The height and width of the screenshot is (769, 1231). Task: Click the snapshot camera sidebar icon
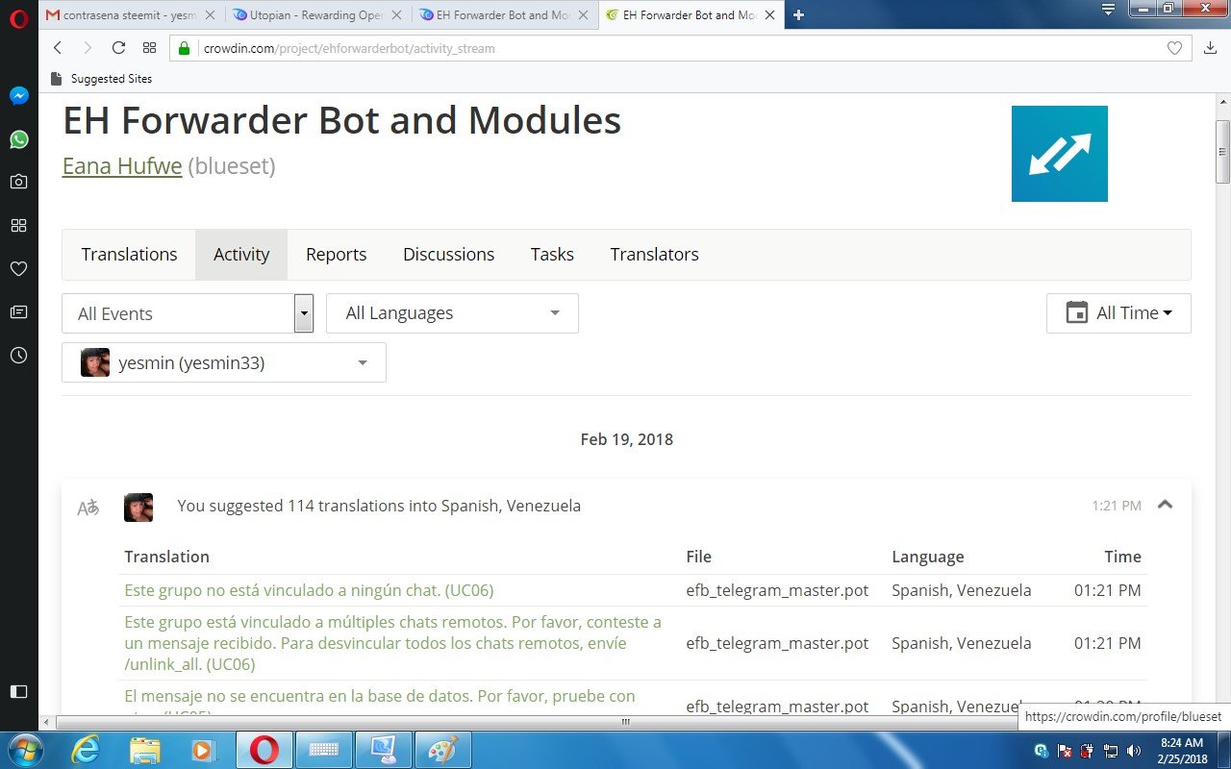(x=19, y=182)
